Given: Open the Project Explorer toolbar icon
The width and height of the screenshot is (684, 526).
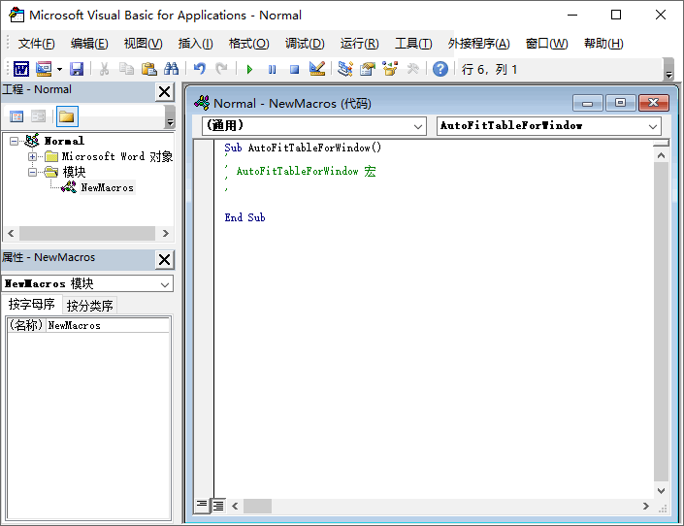Looking at the screenshot, I should [x=345, y=69].
